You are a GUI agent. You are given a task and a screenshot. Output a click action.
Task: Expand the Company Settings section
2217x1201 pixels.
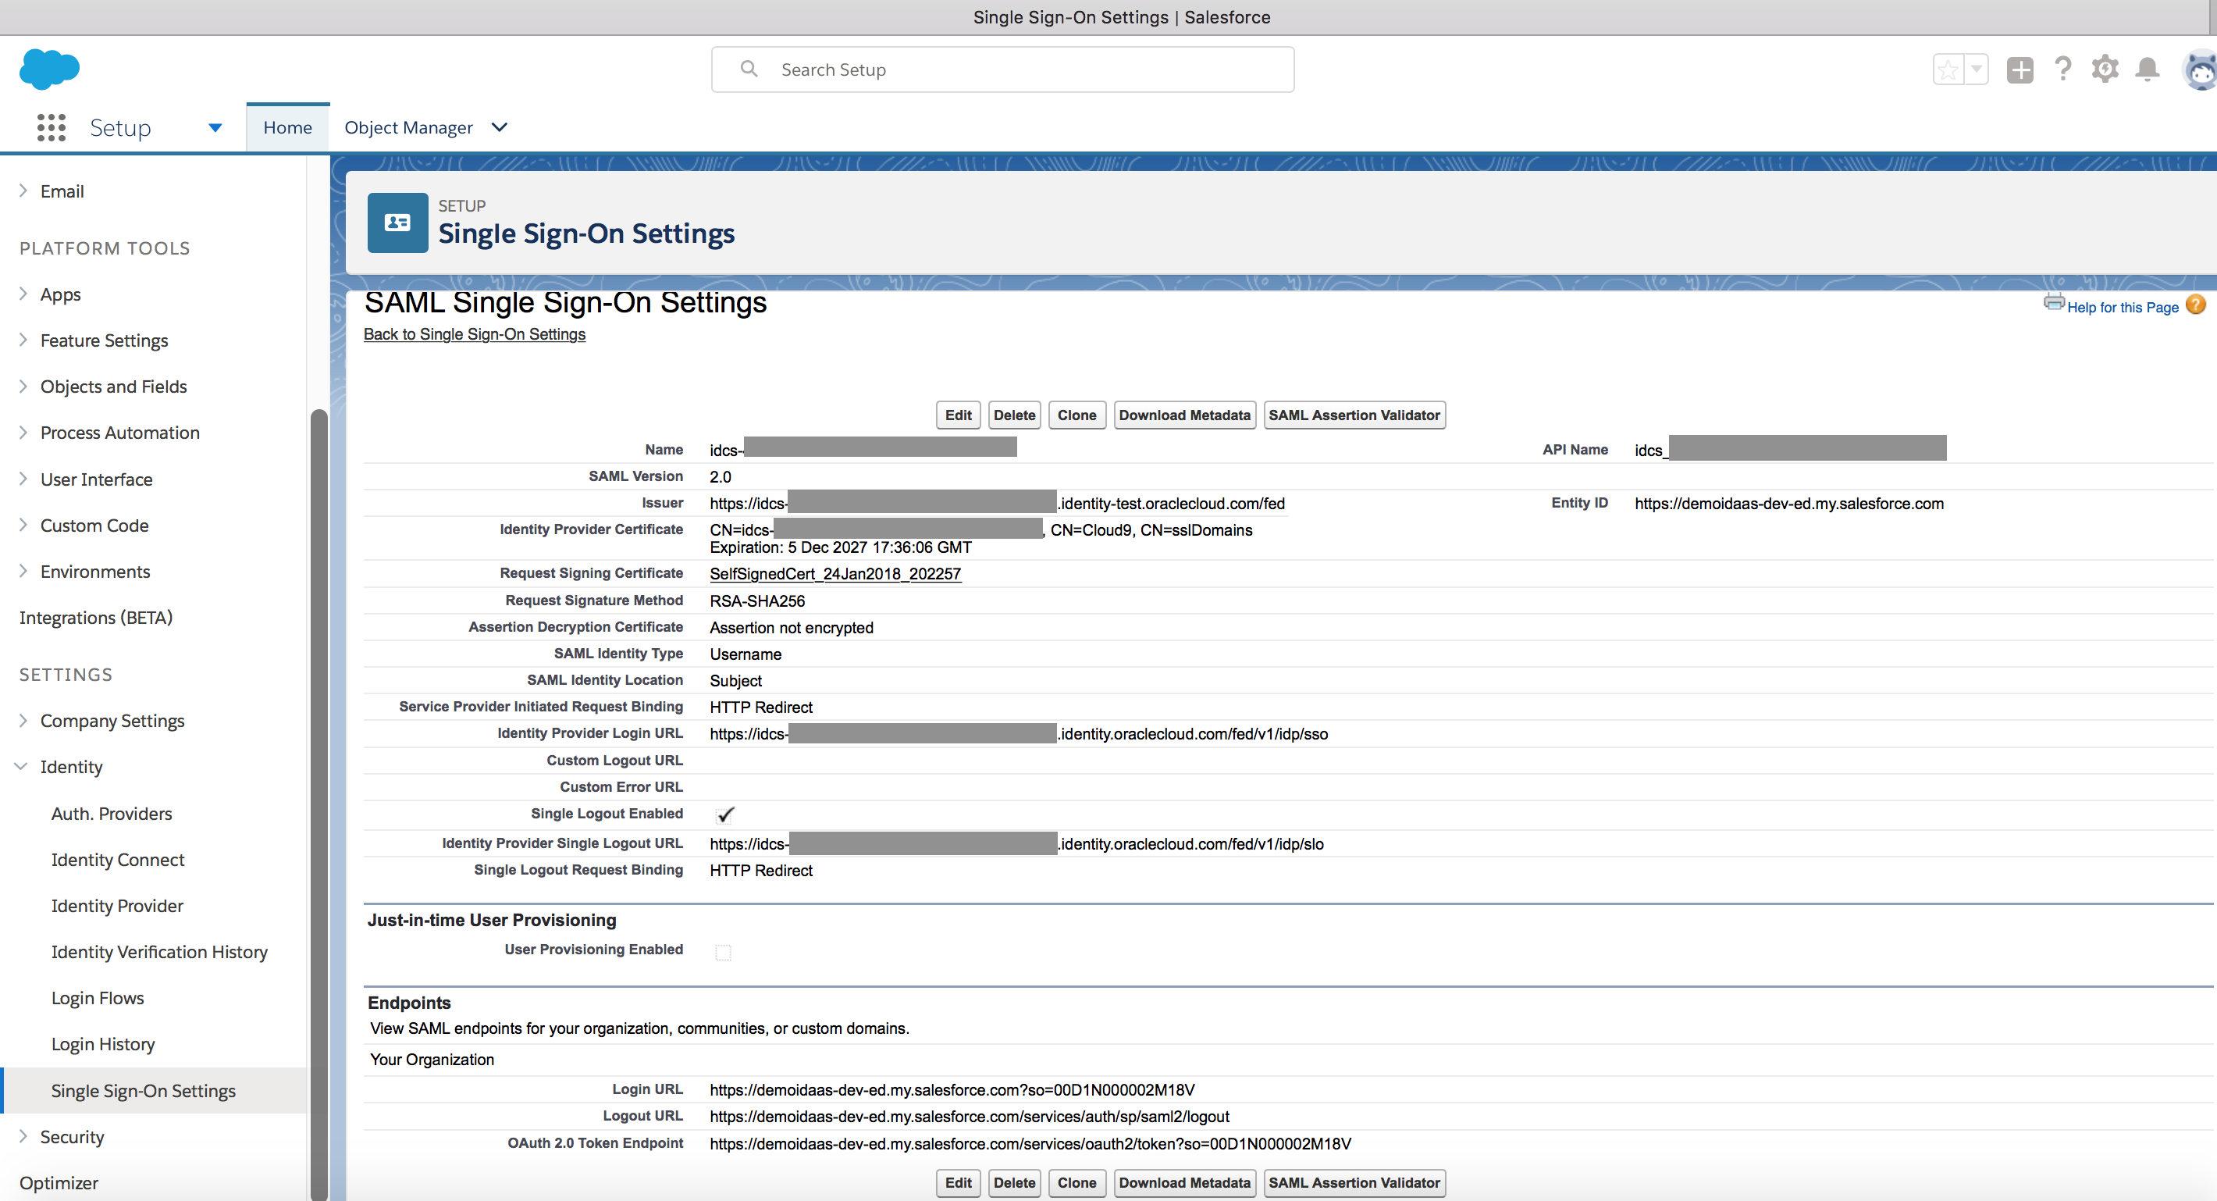click(x=23, y=721)
